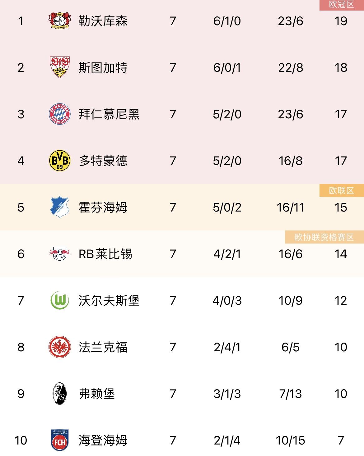This screenshot has height=456, width=364.
Task: Click the 沃尔夫斯堡 team name
Action: coord(109,301)
